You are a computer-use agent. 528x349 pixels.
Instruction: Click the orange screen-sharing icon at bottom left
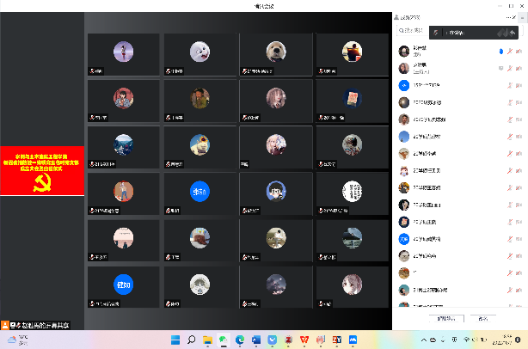click(x=5, y=325)
